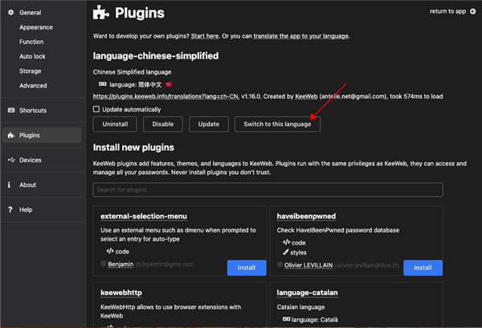Click the Update plugin button
The image size is (482, 328).
point(209,124)
